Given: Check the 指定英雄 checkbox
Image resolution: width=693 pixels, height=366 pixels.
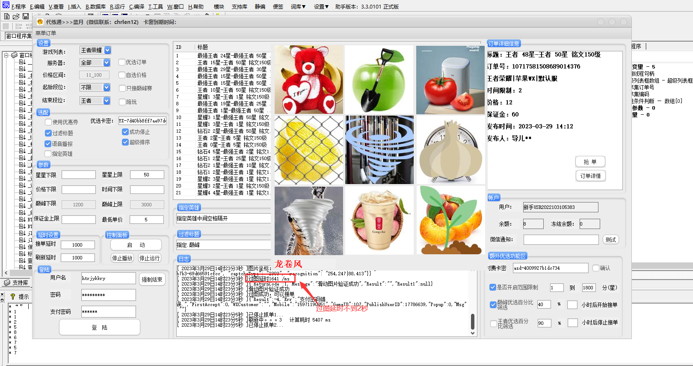Looking at the screenshot, I should [48, 154].
